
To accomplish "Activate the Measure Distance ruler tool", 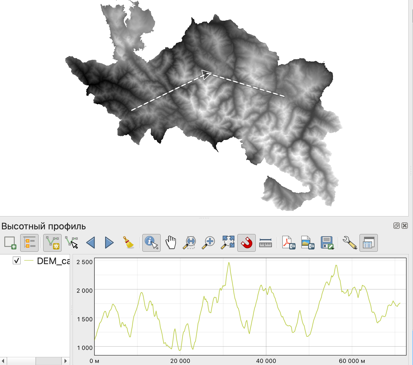I will tap(265, 243).
